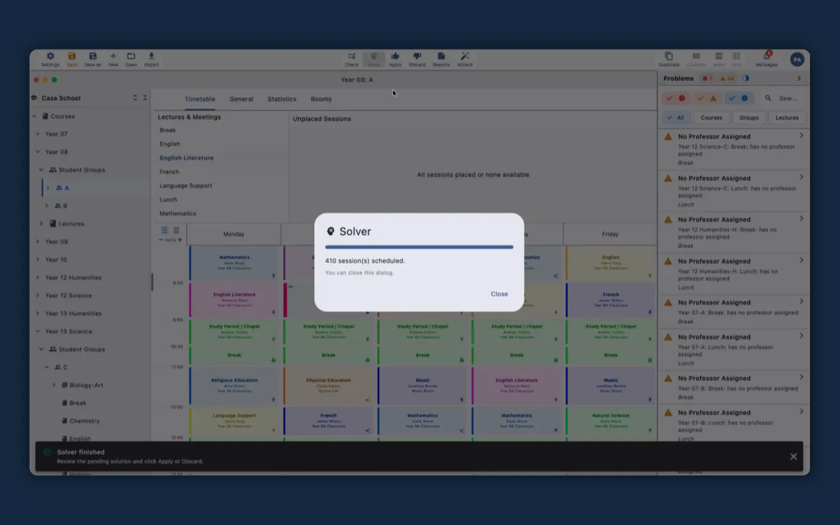Image resolution: width=840 pixels, height=525 pixels.
Task: Click the zoom-in plus in timetable
Action: pyautogui.click(x=180, y=240)
